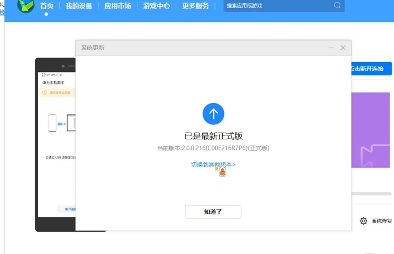This screenshot has height=254, width=394.
Task: Open the 更多服务 menu
Action: tap(196, 6)
